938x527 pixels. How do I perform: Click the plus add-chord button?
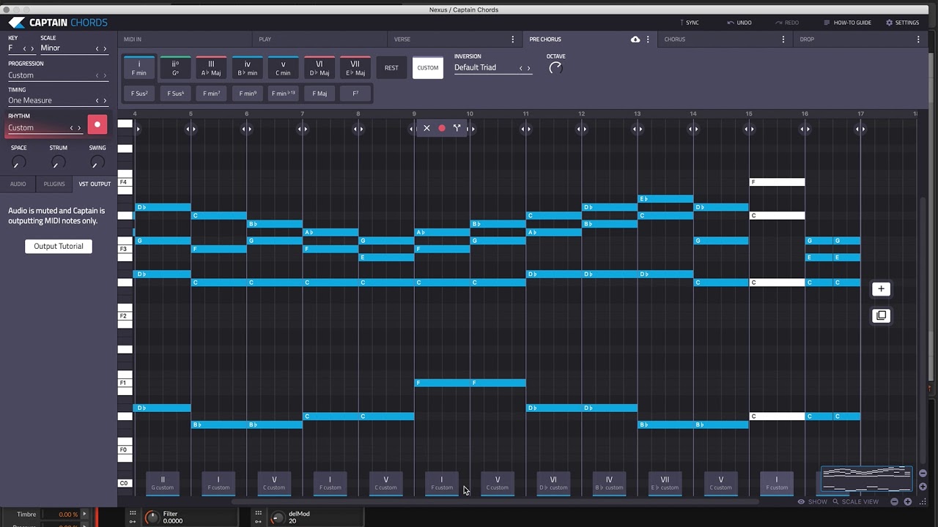coord(881,289)
